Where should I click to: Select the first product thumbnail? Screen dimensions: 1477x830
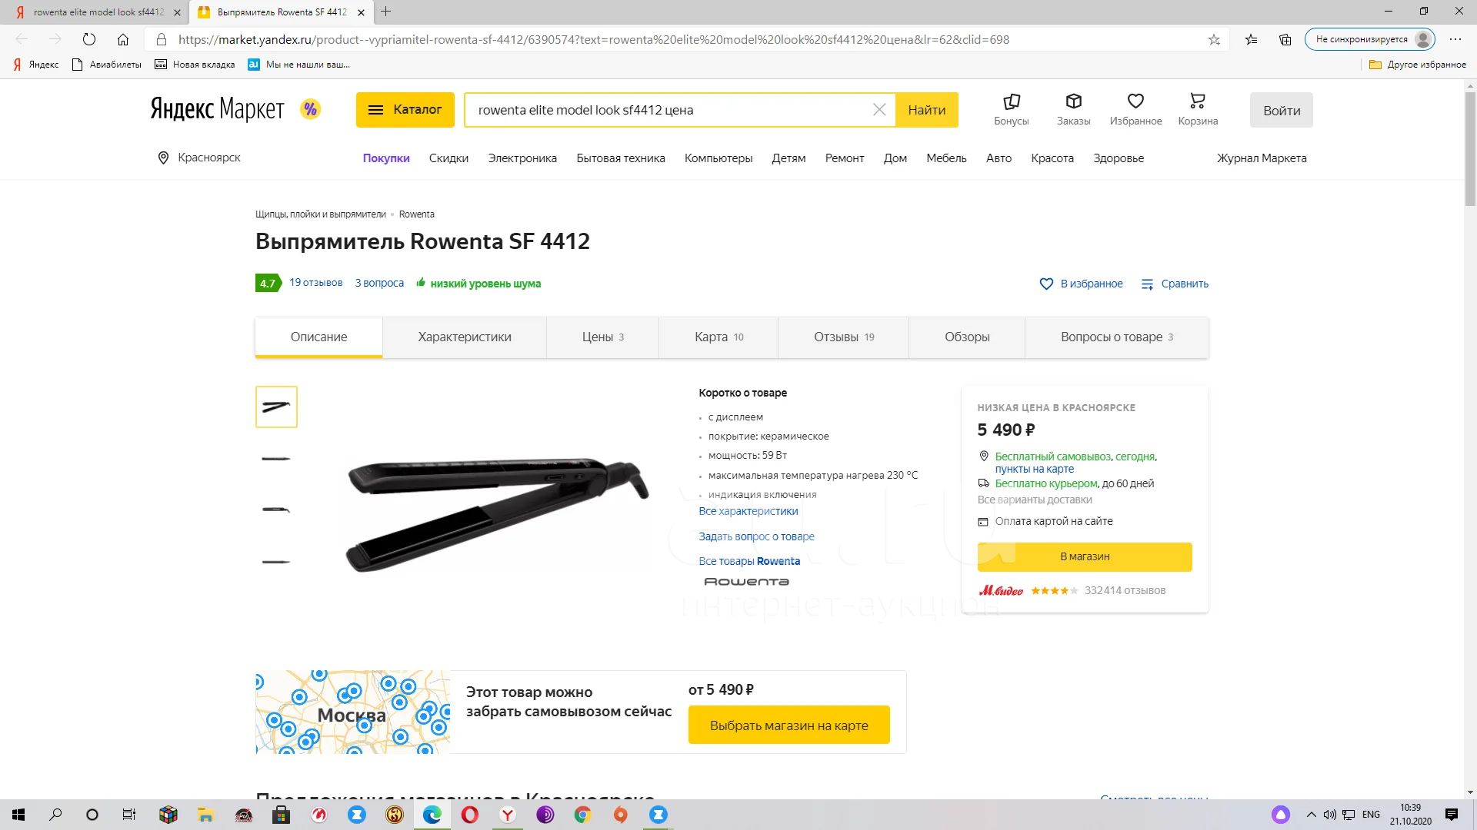pyautogui.click(x=276, y=407)
